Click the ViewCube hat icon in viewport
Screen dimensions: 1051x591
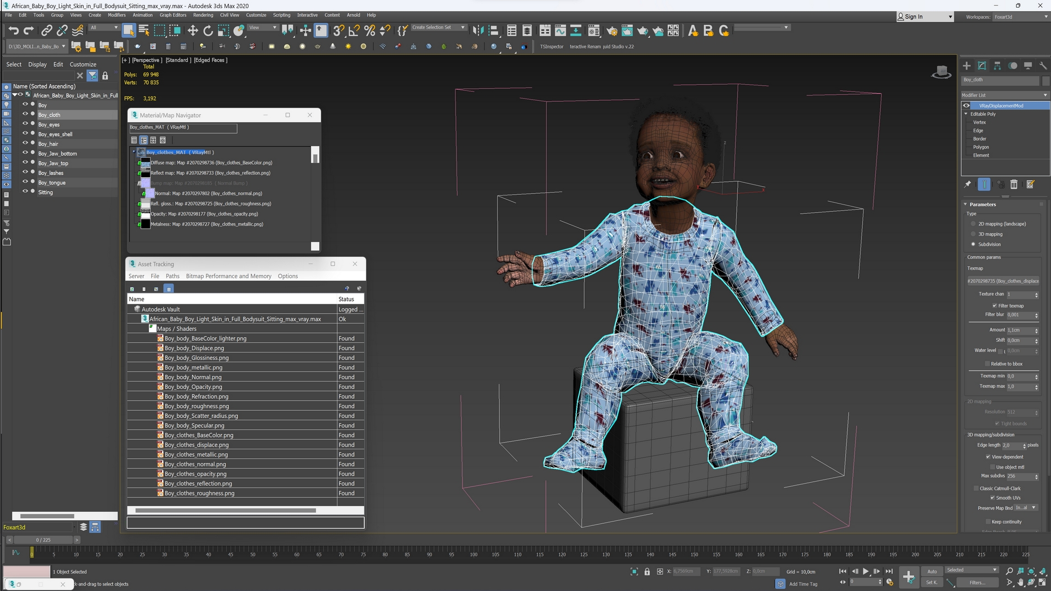[941, 72]
